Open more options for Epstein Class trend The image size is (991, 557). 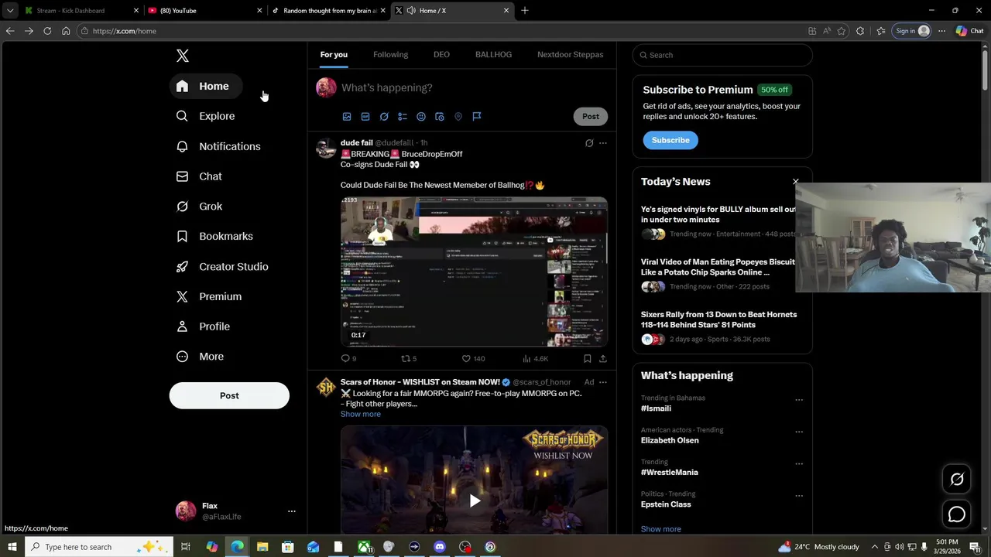point(799,496)
